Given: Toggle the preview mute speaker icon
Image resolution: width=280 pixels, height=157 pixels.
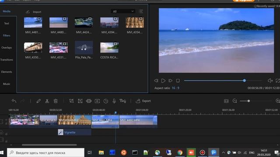Looking at the screenshot, I should [270, 81].
